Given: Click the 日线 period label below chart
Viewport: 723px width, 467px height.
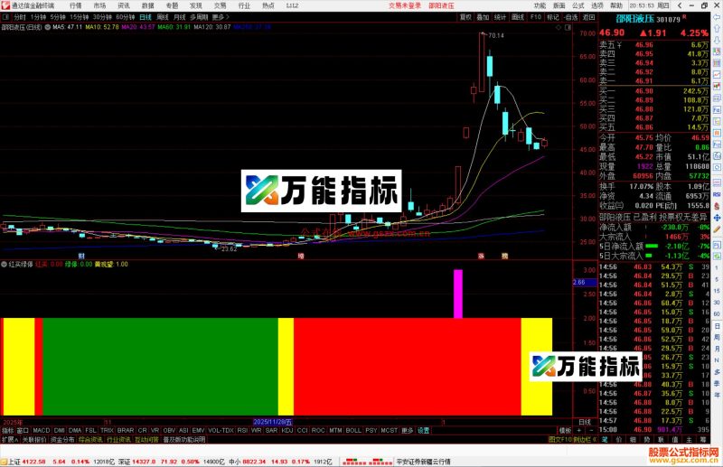Looking at the screenshot, I should 585,422.
